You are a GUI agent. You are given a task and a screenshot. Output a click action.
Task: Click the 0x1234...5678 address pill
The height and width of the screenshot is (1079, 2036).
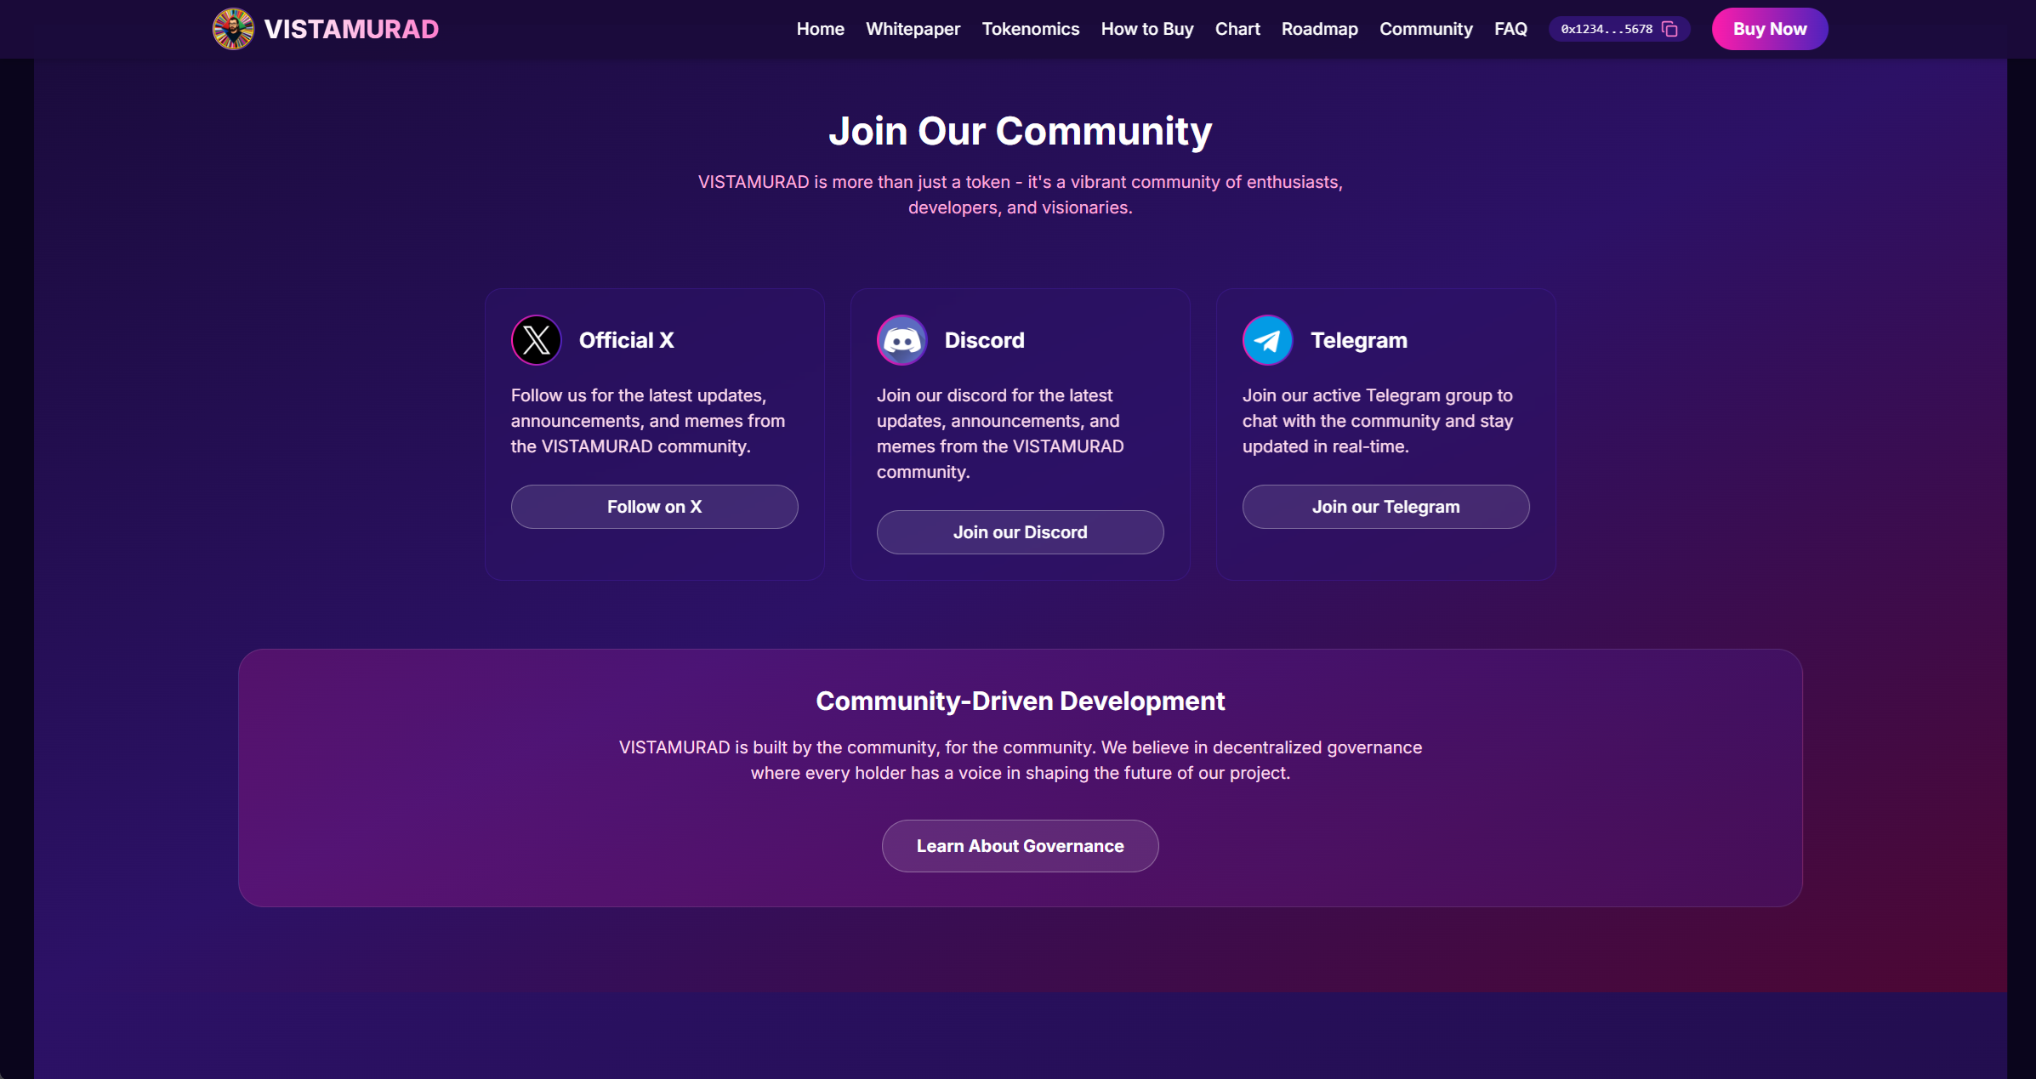click(1606, 29)
